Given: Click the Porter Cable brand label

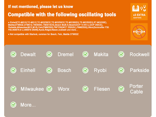Looking at the screenshot, I should coord(136,89).
